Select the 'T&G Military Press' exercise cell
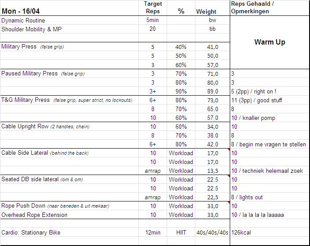The width and height of the screenshot is (310, 246). tap(26, 100)
